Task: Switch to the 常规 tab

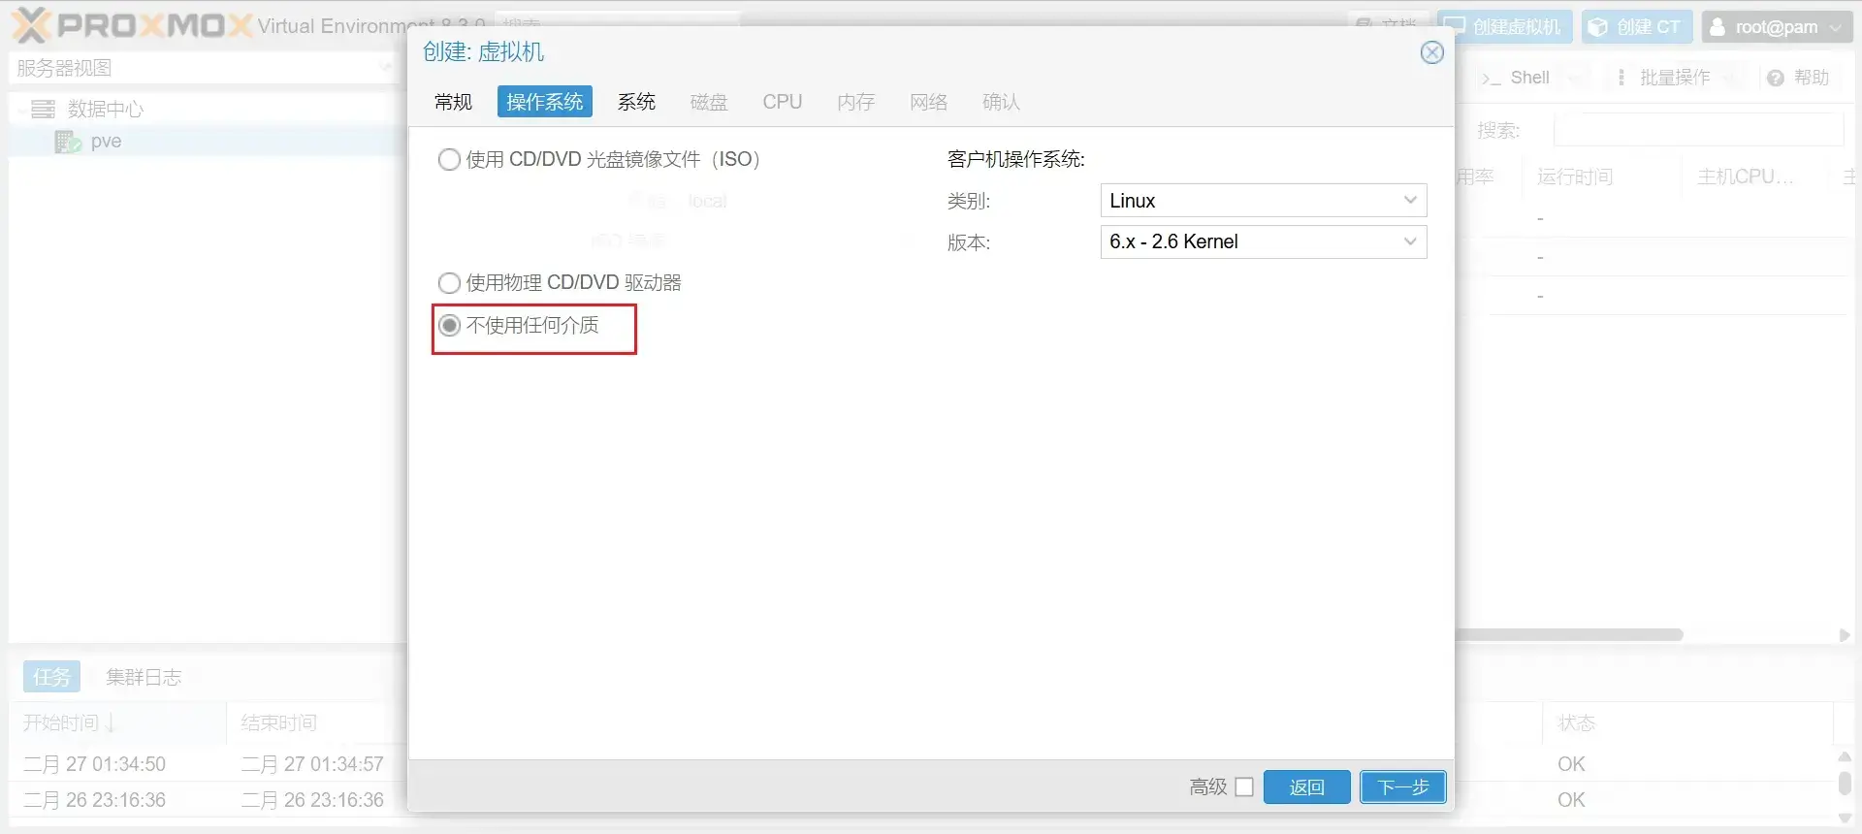Action: [x=453, y=102]
